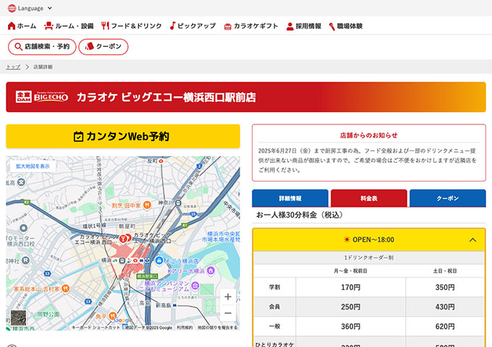The width and height of the screenshot is (492, 347).
Task: Click the sun icon by OPEN〜18:00
Action: click(347, 240)
